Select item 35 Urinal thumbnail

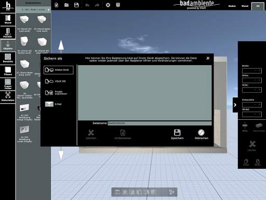[24, 42]
